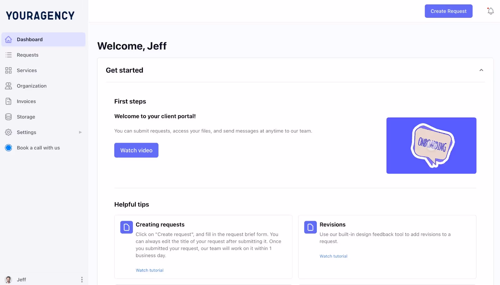This screenshot has height=285, width=500.
Task: Open notifications bell icon
Action: (x=491, y=11)
